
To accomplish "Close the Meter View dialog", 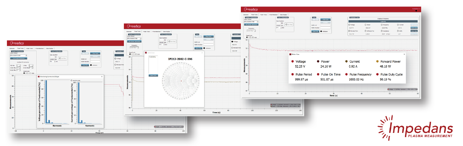I will (x=404, y=54).
